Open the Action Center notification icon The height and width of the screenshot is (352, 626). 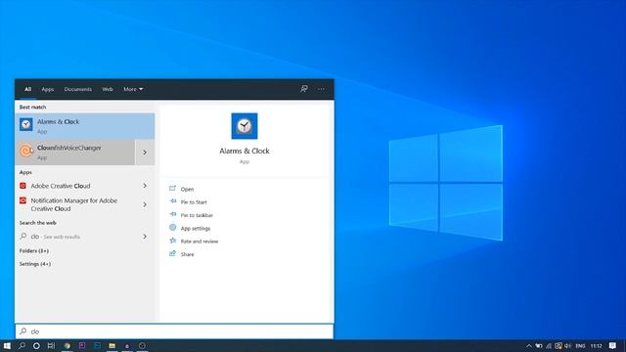(613, 345)
